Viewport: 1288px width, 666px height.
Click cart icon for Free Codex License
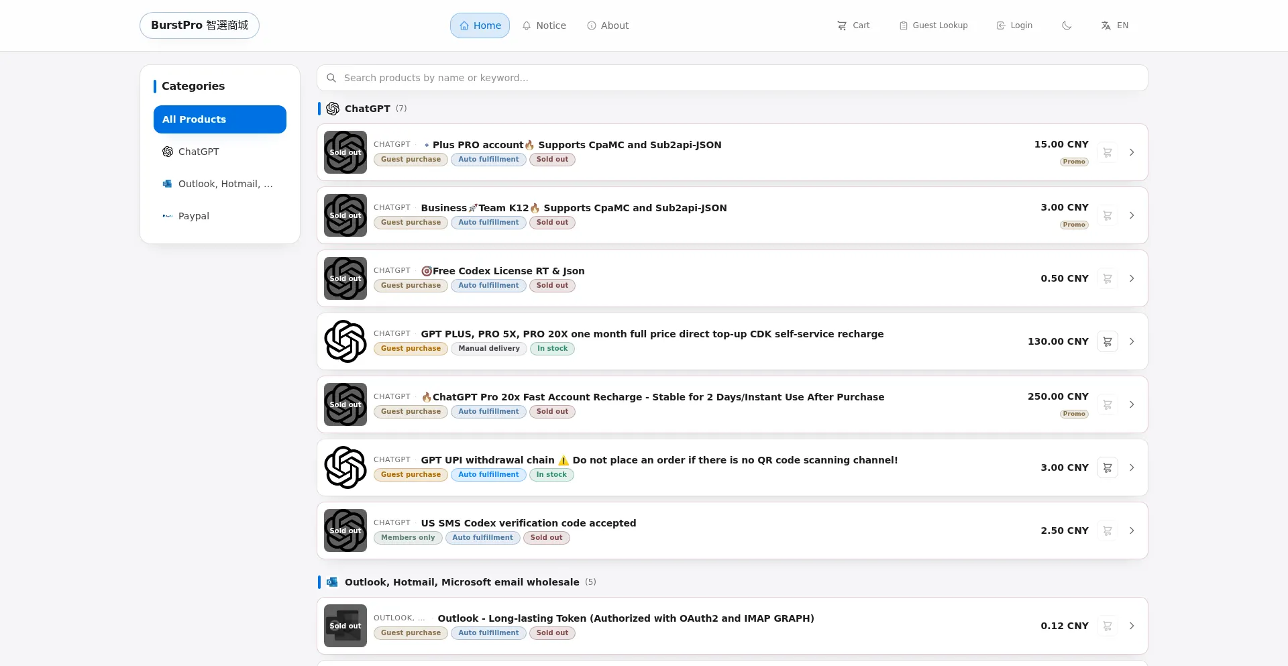(x=1108, y=278)
